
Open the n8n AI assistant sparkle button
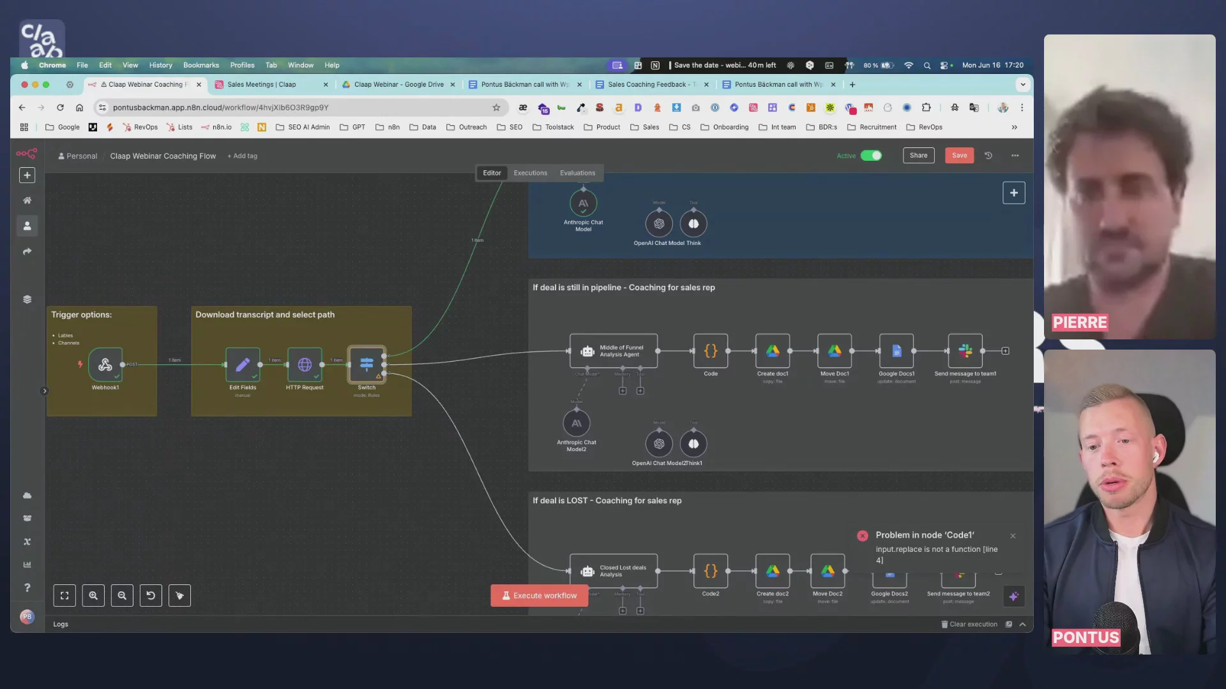[1014, 596]
